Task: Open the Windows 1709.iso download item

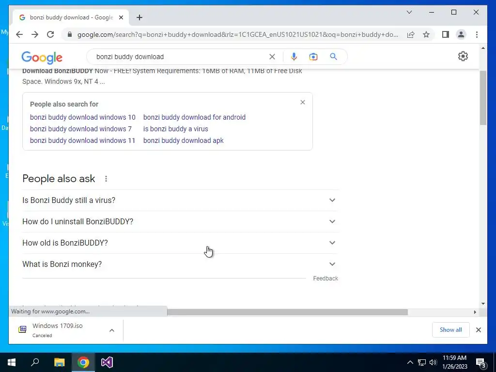Action: 58,330
